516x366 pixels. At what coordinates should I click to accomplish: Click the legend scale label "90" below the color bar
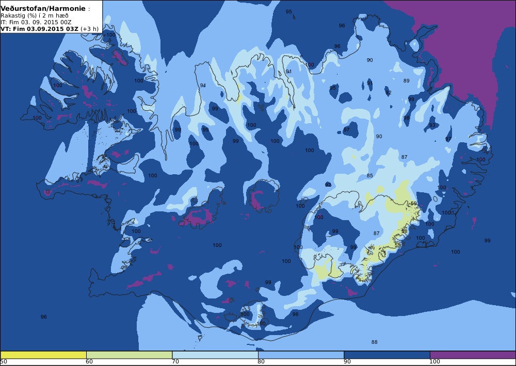coord(347,362)
